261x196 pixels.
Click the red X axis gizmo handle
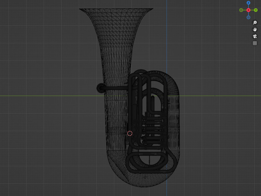coord(248,10)
